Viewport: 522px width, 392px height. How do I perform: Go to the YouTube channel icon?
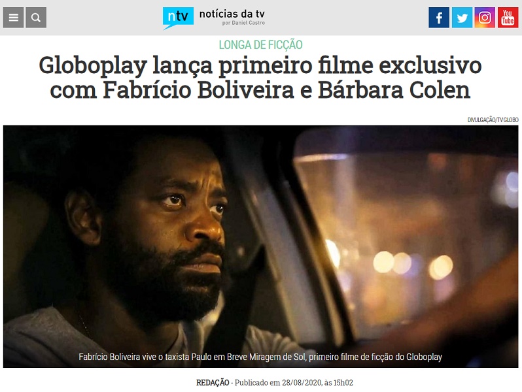508,18
